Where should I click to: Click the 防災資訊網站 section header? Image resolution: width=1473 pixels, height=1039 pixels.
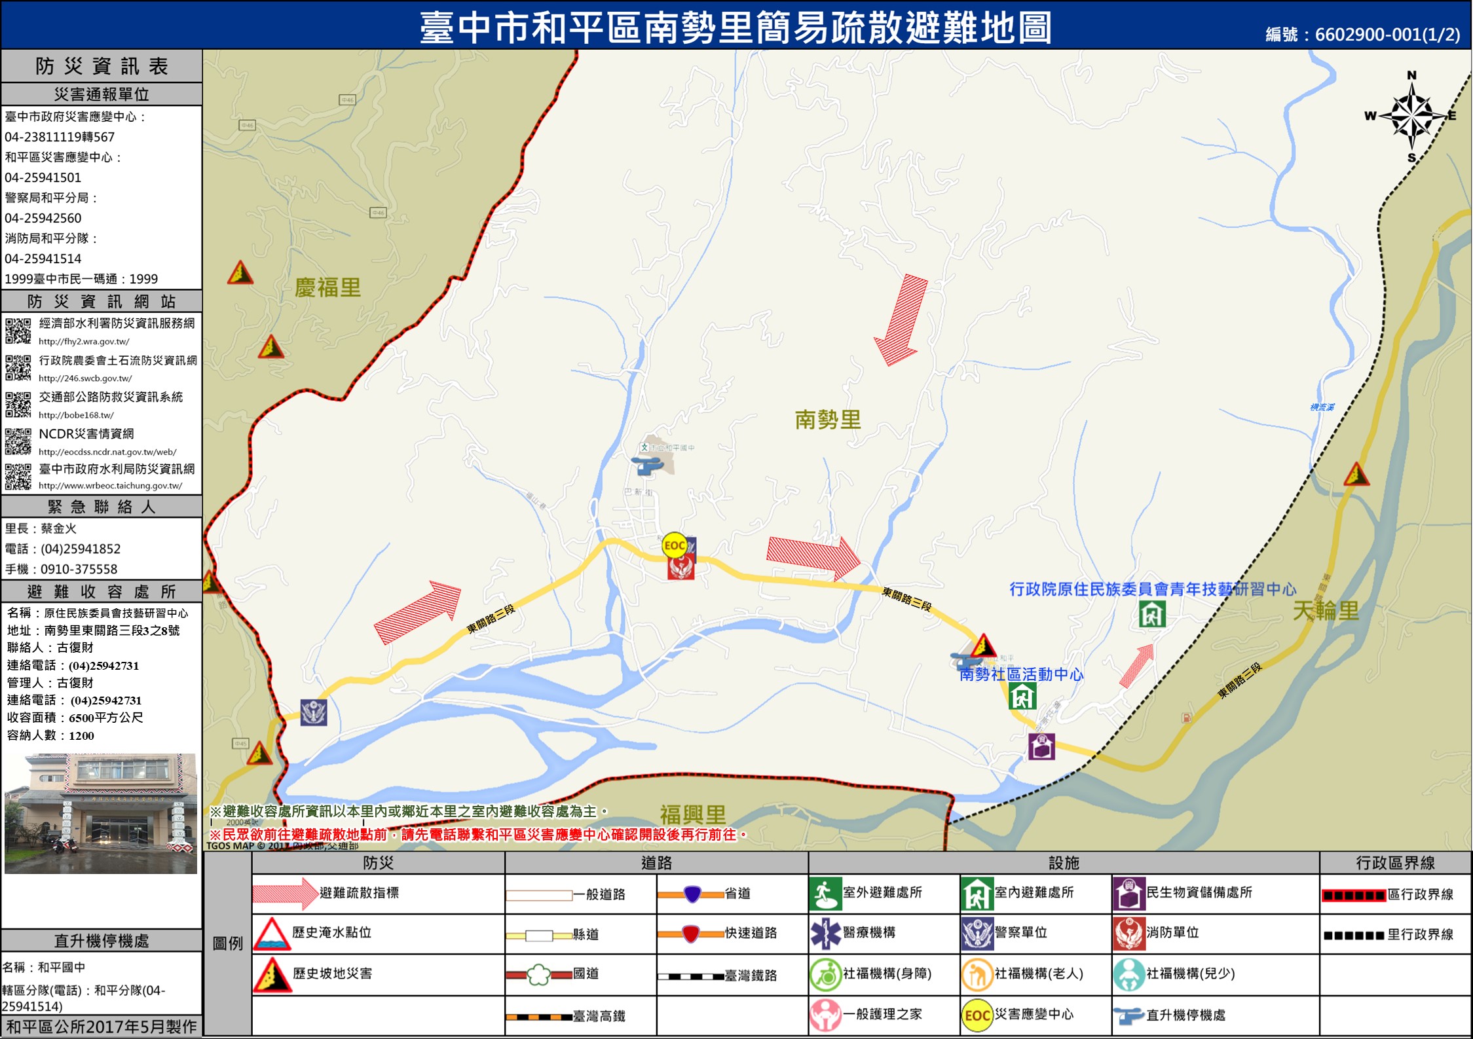102,301
